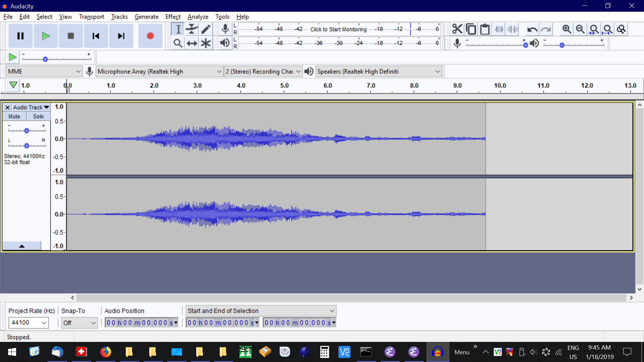Screen dimensions: 644x362
Task: Solo the Audio Track
Action: pos(38,116)
